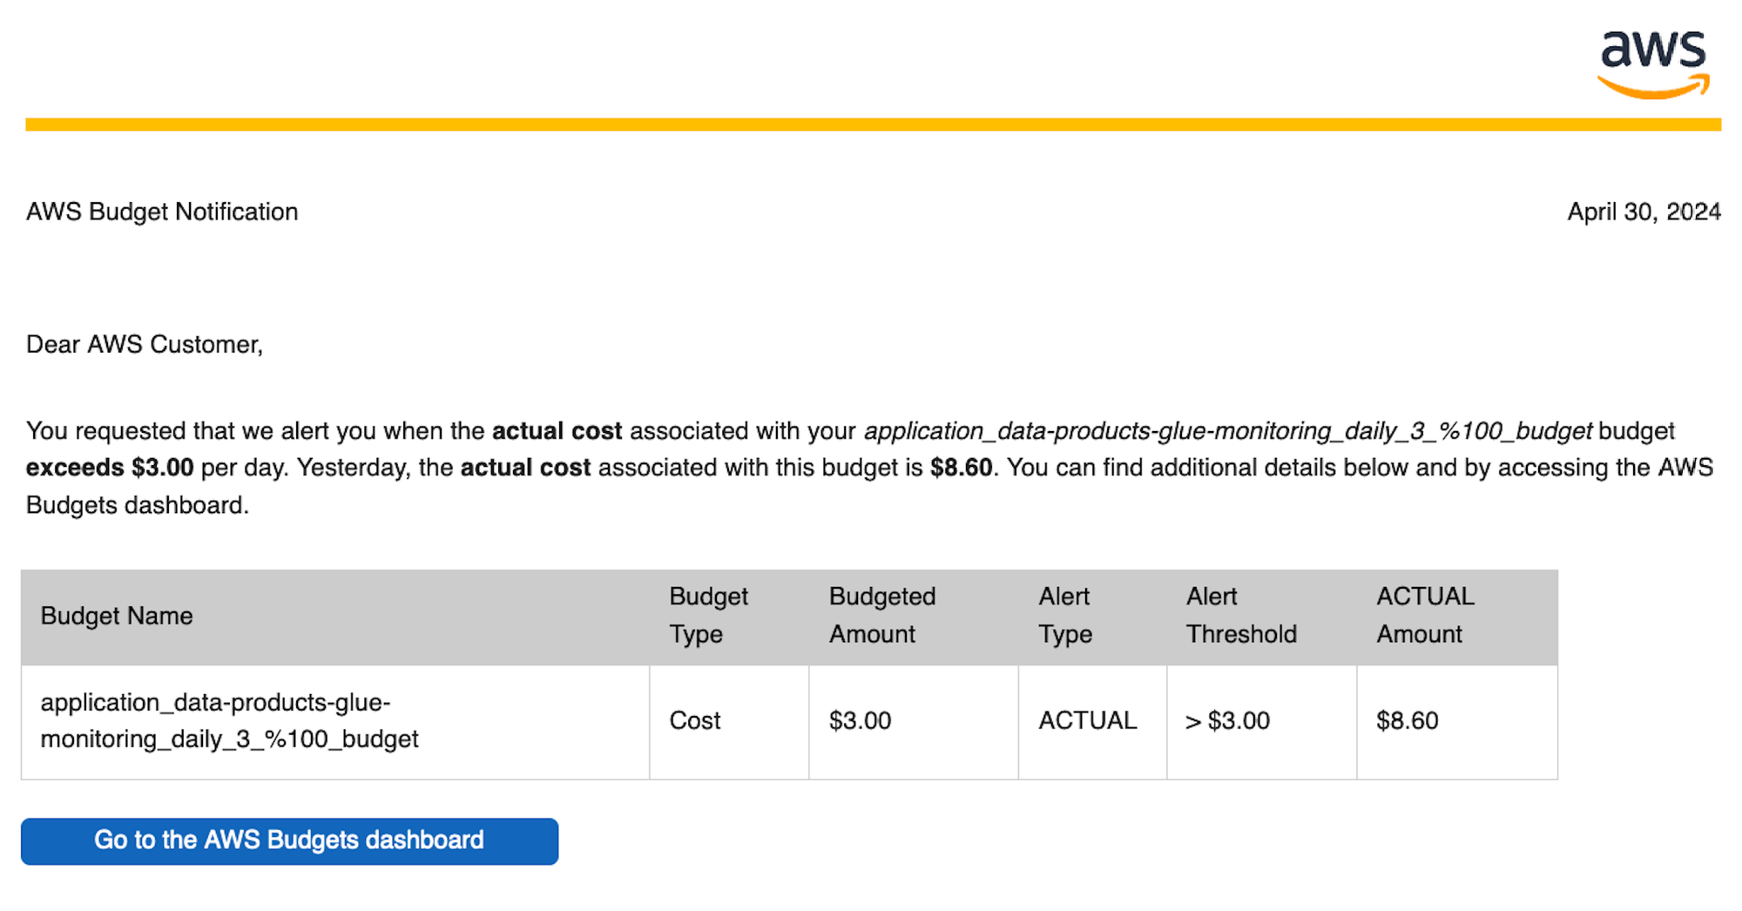Select the Alert Threshold column header
1742x911 pixels.
[x=1240, y=615]
